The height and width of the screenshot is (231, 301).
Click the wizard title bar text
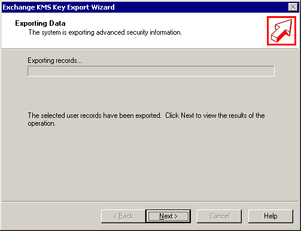click(x=59, y=7)
